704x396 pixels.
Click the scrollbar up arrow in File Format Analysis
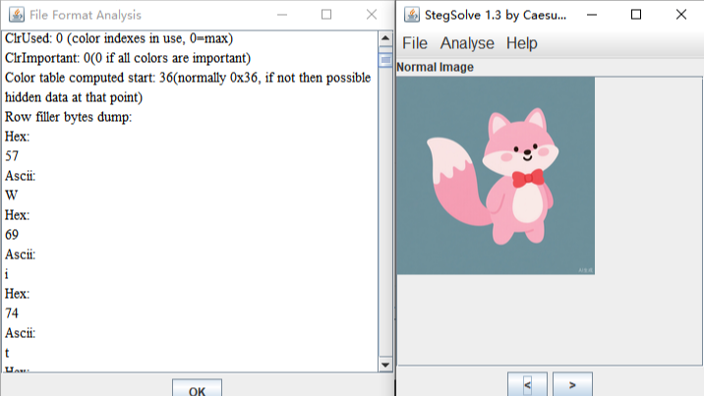pyautogui.click(x=385, y=38)
